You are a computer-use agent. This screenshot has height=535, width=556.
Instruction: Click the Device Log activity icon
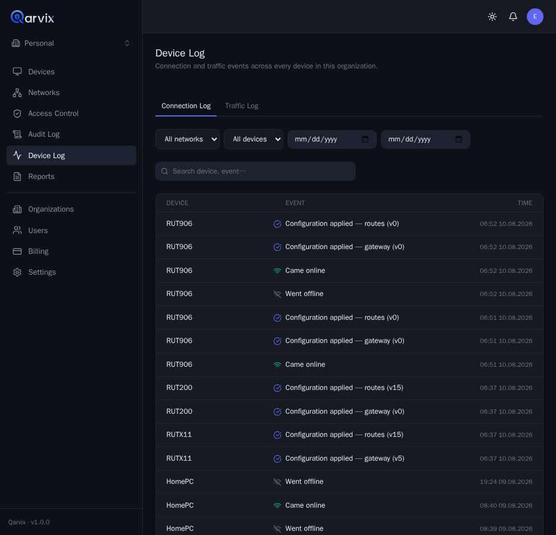click(x=17, y=155)
